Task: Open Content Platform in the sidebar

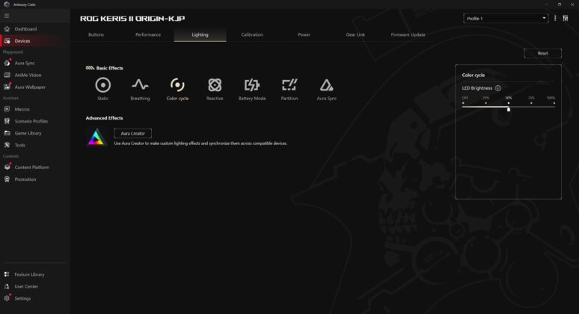Action: click(x=34, y=167)
